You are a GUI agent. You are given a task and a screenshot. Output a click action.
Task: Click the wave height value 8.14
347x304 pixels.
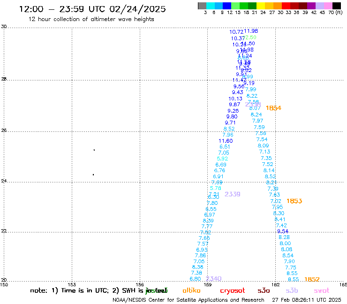click(x=269, y=171)
